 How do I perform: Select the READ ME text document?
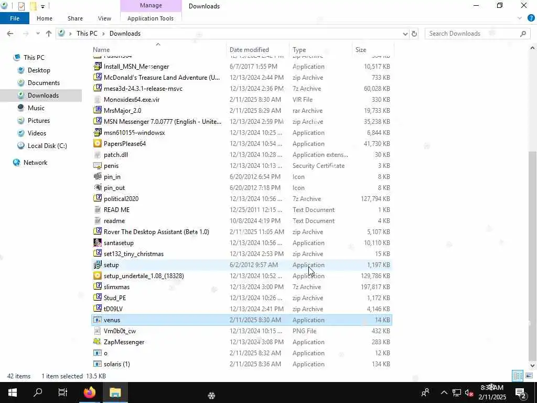click(x=241, y=210)
